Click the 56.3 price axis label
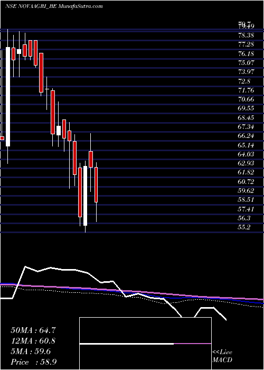Image resolution: width=264 pixels, height=370 pixels. (244, 218)
